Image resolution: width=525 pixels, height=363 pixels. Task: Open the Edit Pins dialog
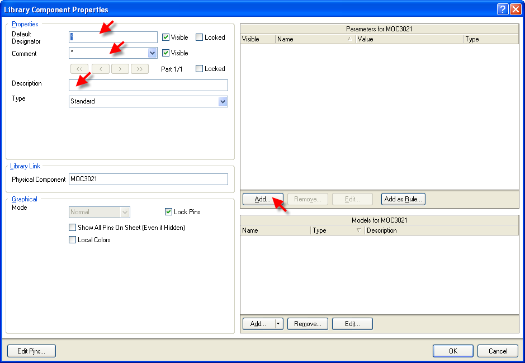31,351
